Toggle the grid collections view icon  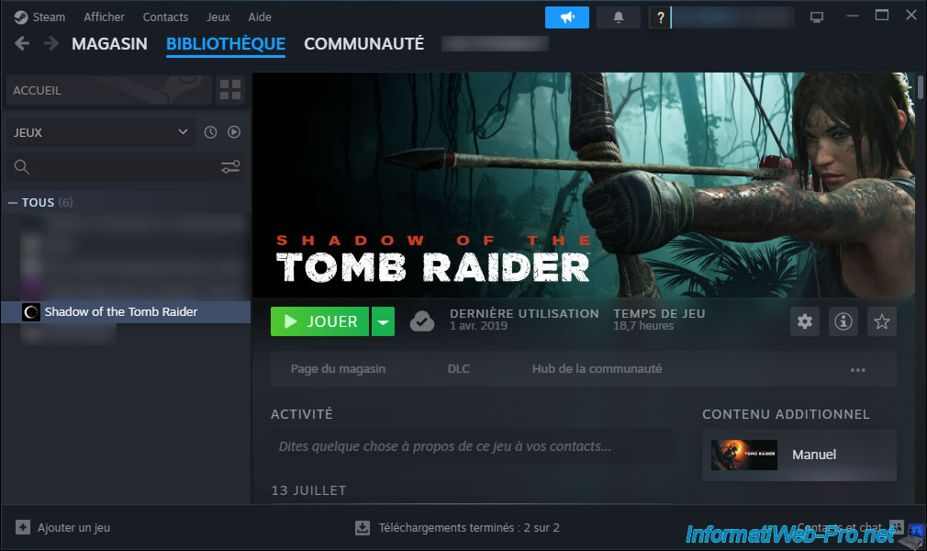[x=230, y=90]
